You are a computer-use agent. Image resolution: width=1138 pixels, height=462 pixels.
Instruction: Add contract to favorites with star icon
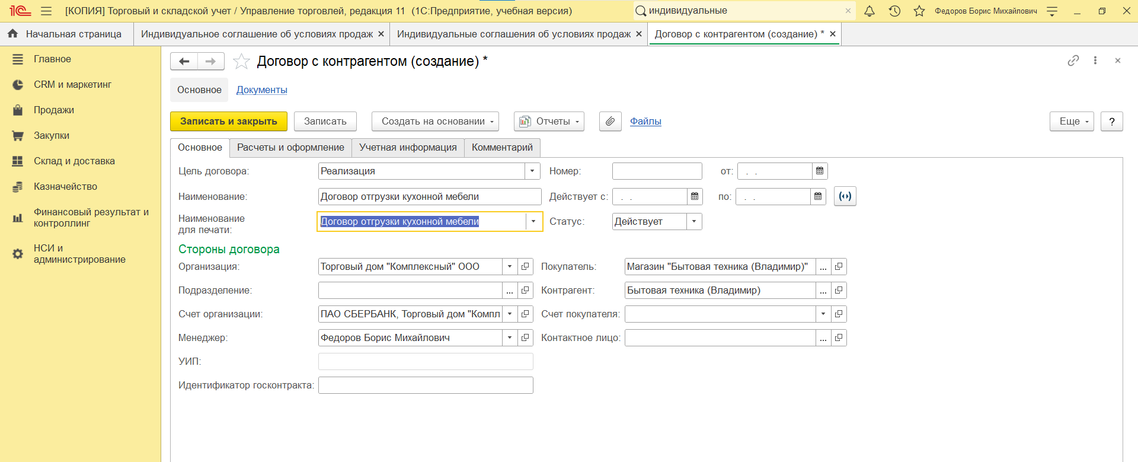click(x=241, y=61)
